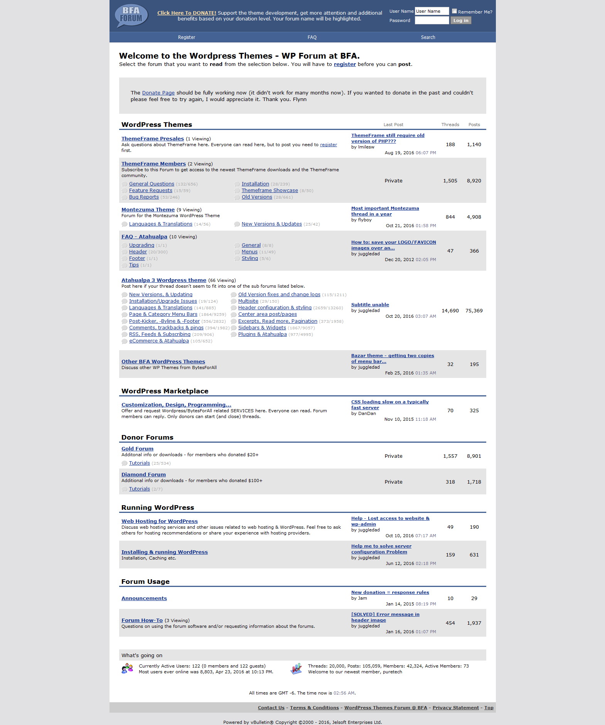Image resolution: width=605 pixels, height=725 pixels.
Task: Open 'Bazar theme - getting two copies' post
Action: [x=393, y=358]
